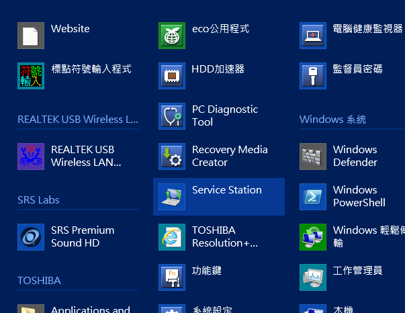Screen dimensions: 405x313
Task: Click the SRS Premium Sound HD label
Action: (x=83, y=236)
